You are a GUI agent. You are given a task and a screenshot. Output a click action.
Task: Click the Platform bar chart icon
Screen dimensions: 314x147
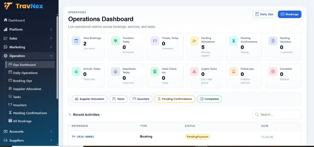click(x=6, y=29)
